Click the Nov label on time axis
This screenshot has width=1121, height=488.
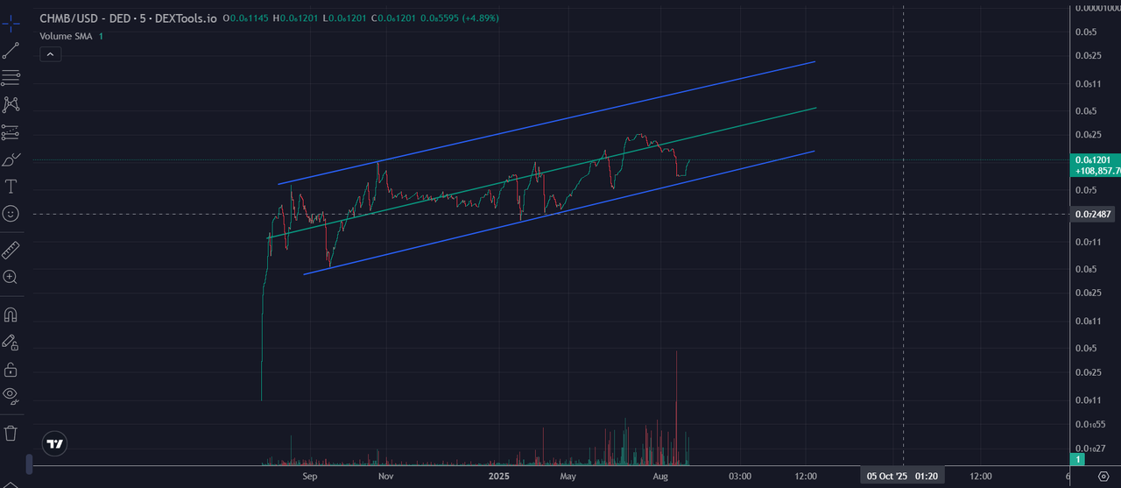pos(384,476)
